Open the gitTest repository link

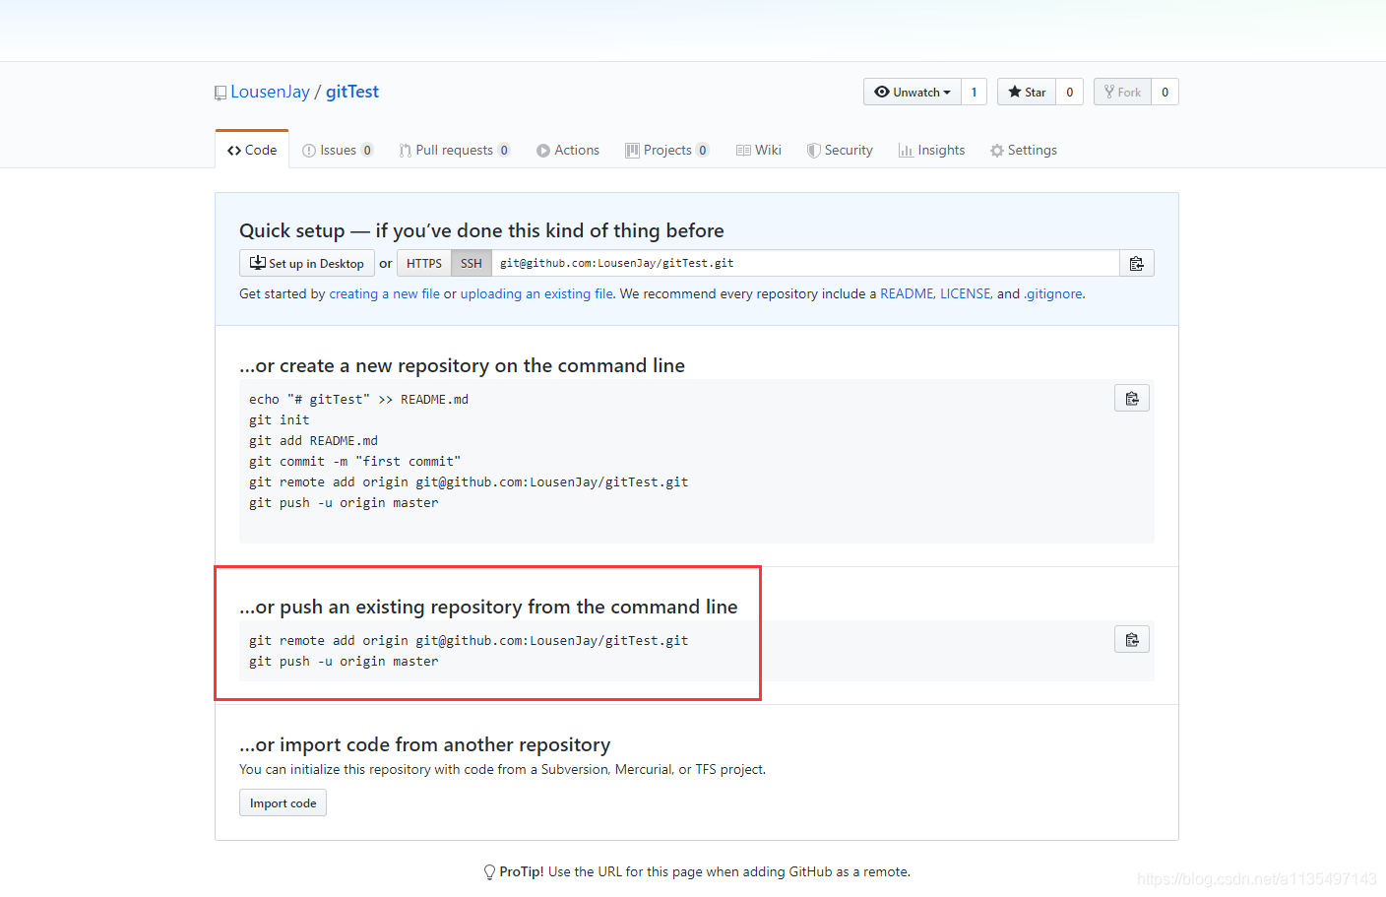[352, 92]
